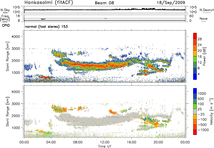Click the red bottom of Velocity colorbar
The width and height of the screenshot is (214, 148).
click(195, 132)
